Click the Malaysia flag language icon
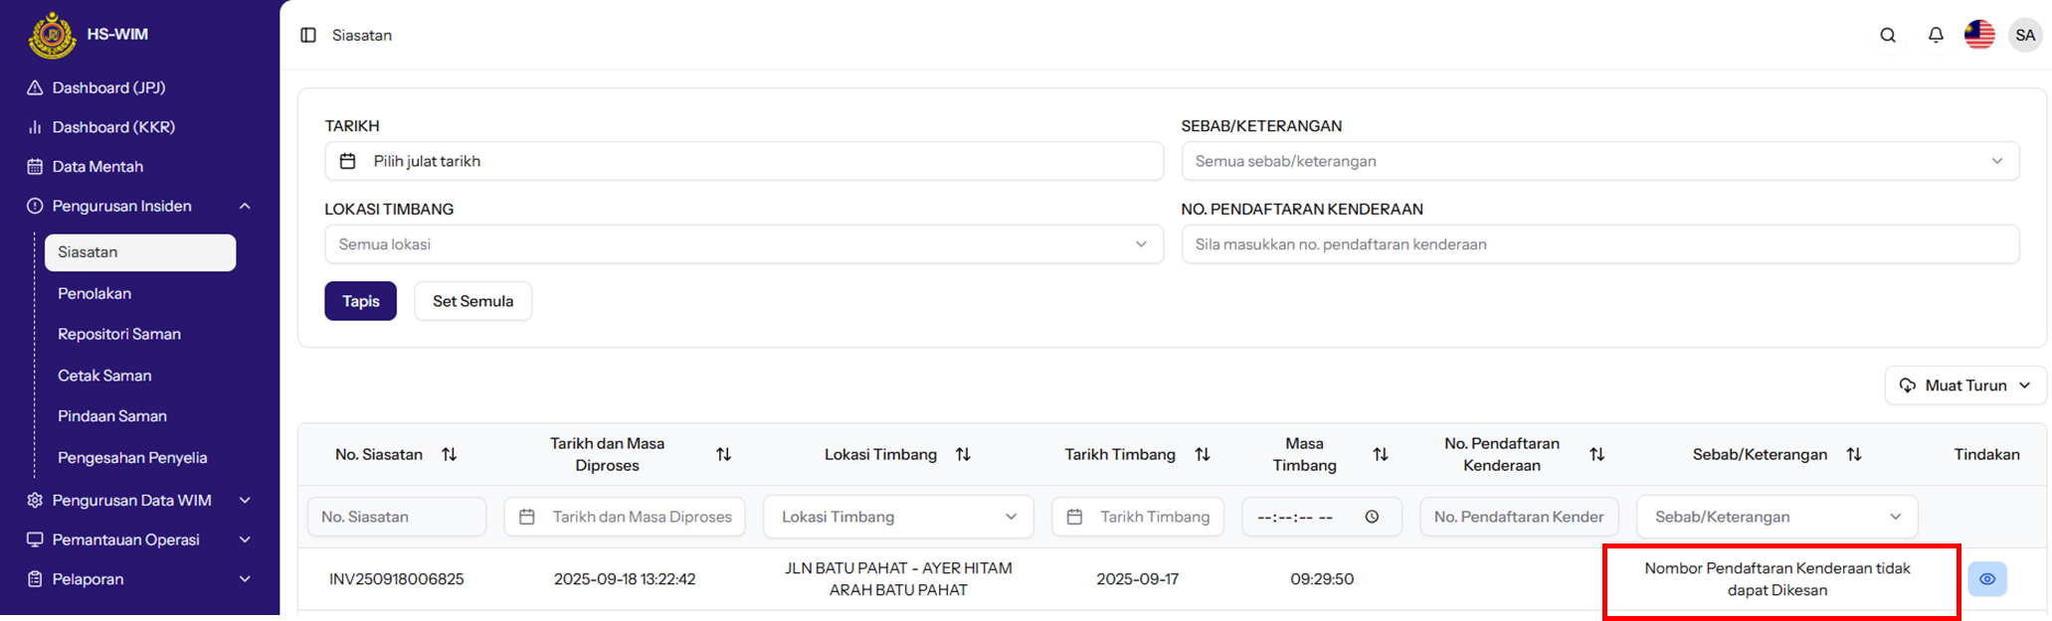The width and height of the screenshot is (2052, 621). (x=1978, y=35)
